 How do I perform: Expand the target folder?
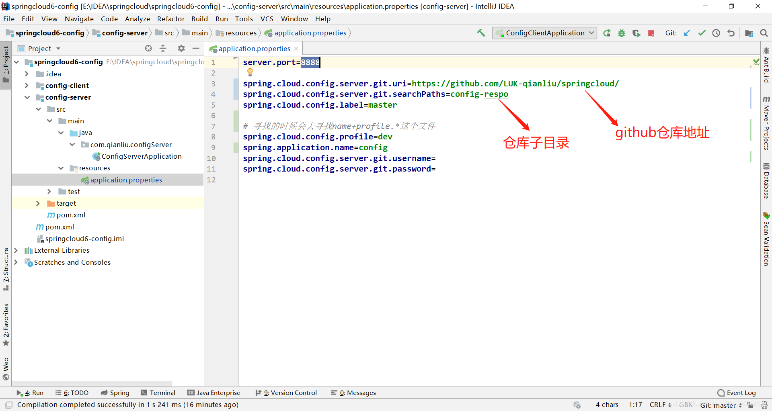(x=38, y=203)
